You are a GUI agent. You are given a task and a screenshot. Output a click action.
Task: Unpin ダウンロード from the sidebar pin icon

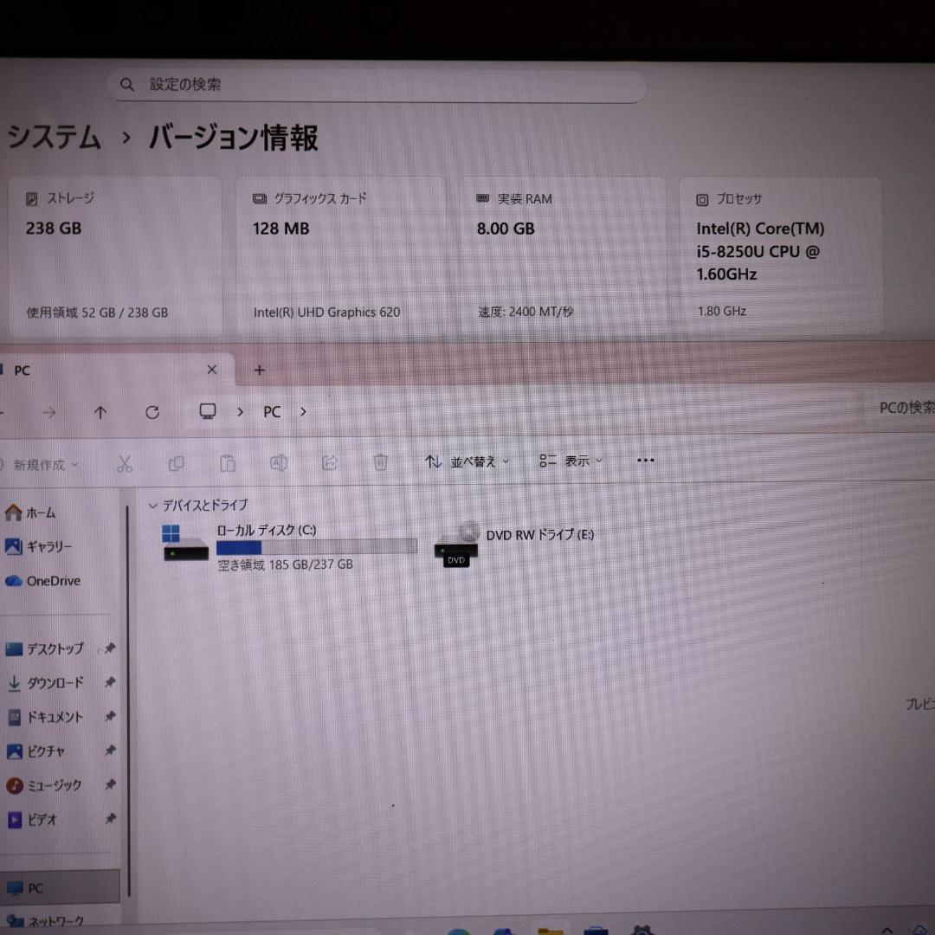tap(110, 682)
